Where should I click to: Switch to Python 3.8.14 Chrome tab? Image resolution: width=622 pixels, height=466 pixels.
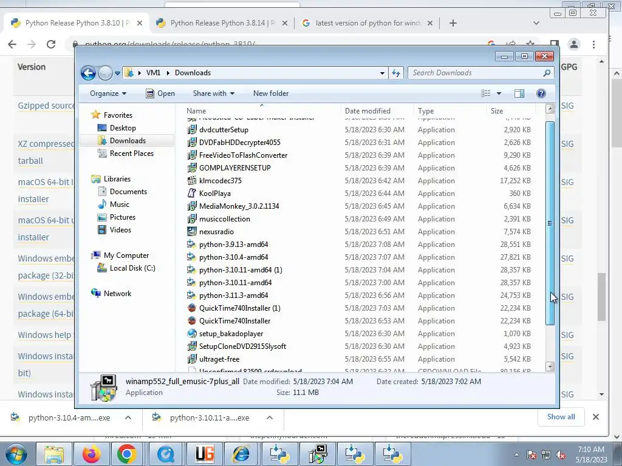[x=222, y=23]
